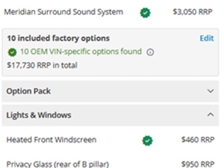
Task: Select the Meridian Surround Sound System option
Action: pos(64,12)
